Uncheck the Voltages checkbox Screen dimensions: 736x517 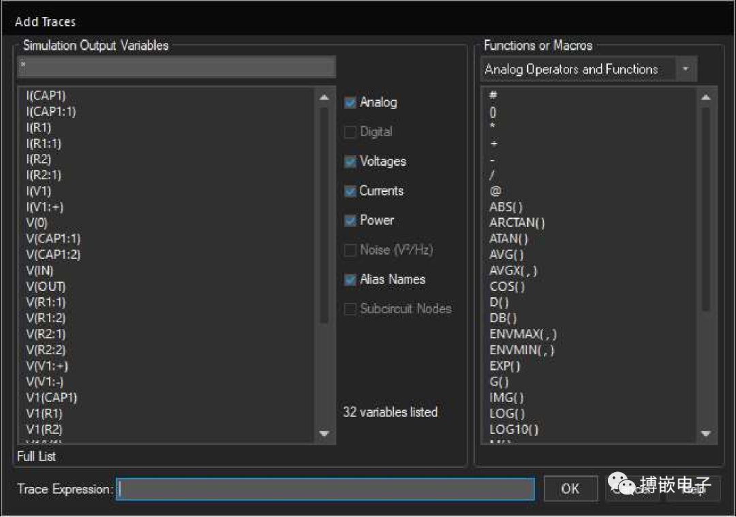tap(350, 162)
